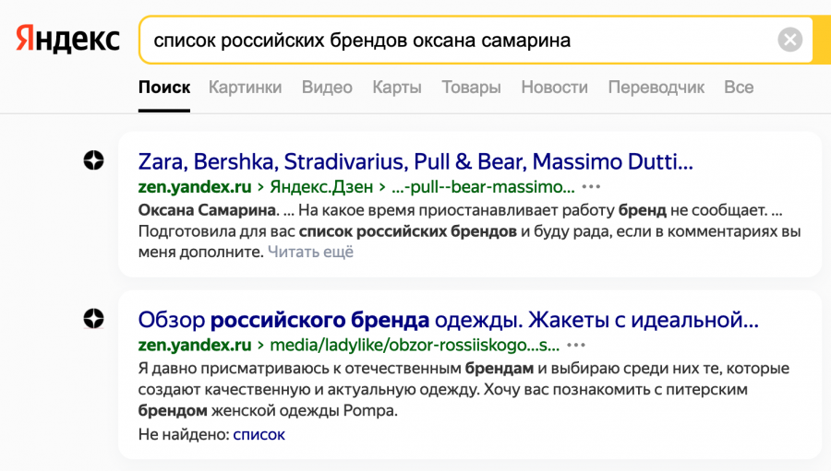The image size is (831, 471).
Task: Click the Zen favicon beside the Обзор result
Action: point(93,319)
